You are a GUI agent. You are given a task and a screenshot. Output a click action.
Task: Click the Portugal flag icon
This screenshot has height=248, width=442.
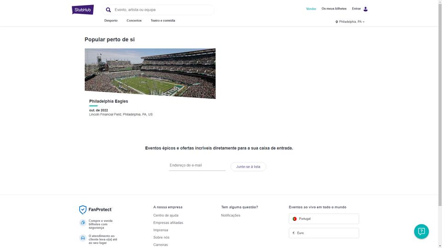click(295, 219)
